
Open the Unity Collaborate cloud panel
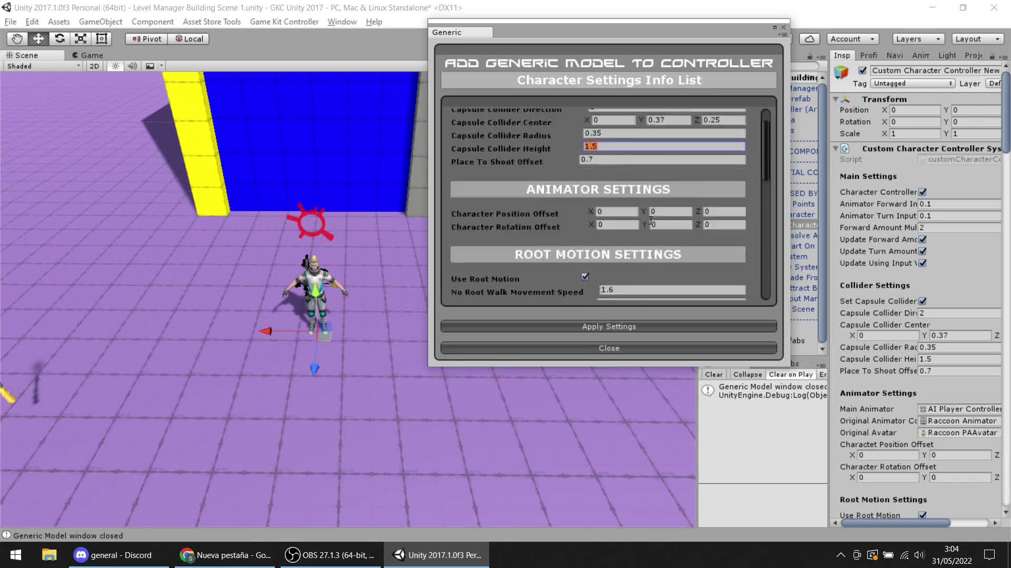(x=809, y=38)
